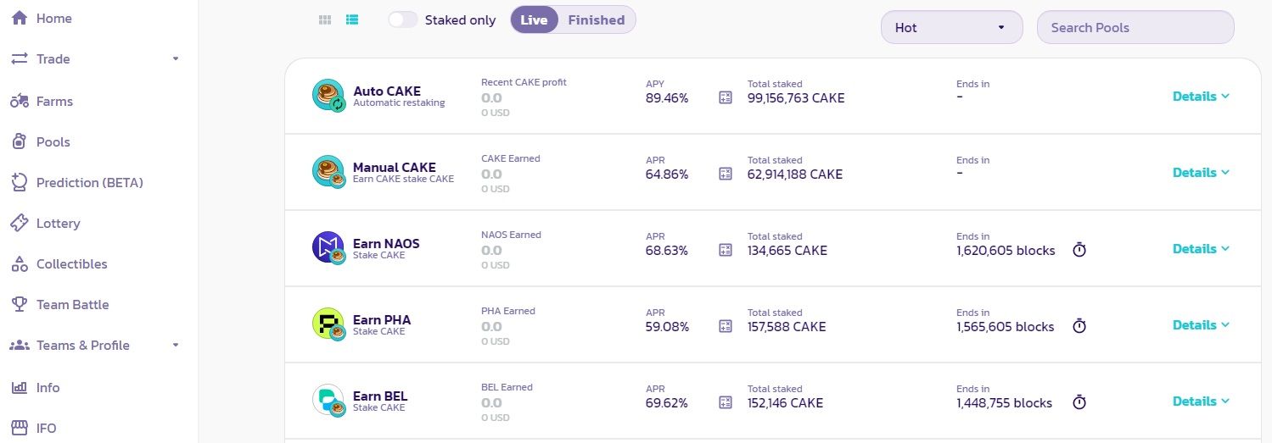The width and height of the screenshot is (1272, 443).
Task: Click the Search Pools field
Action: (1135, 28)
